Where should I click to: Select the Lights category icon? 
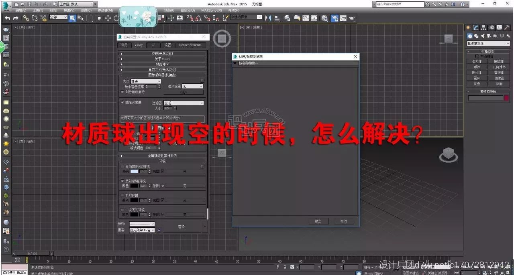[482, 36]
